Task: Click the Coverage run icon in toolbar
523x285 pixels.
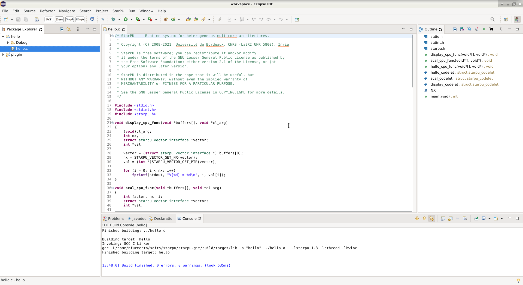Action: [x=138, y=19]
